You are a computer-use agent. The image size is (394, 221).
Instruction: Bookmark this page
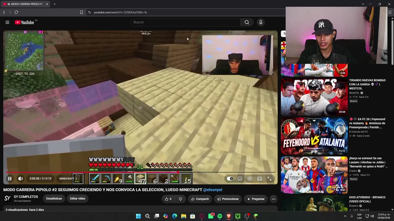pos(81,12)
